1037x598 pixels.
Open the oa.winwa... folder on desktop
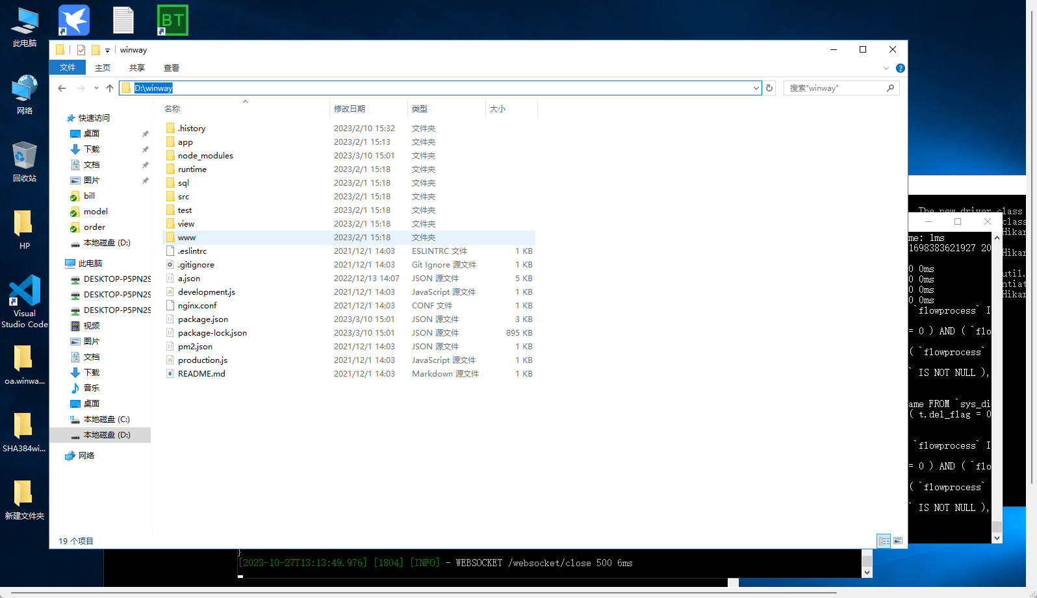25,365
